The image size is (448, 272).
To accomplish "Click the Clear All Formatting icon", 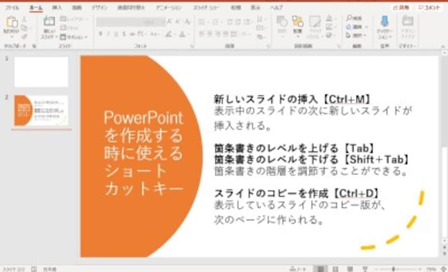I will [187, 21].
